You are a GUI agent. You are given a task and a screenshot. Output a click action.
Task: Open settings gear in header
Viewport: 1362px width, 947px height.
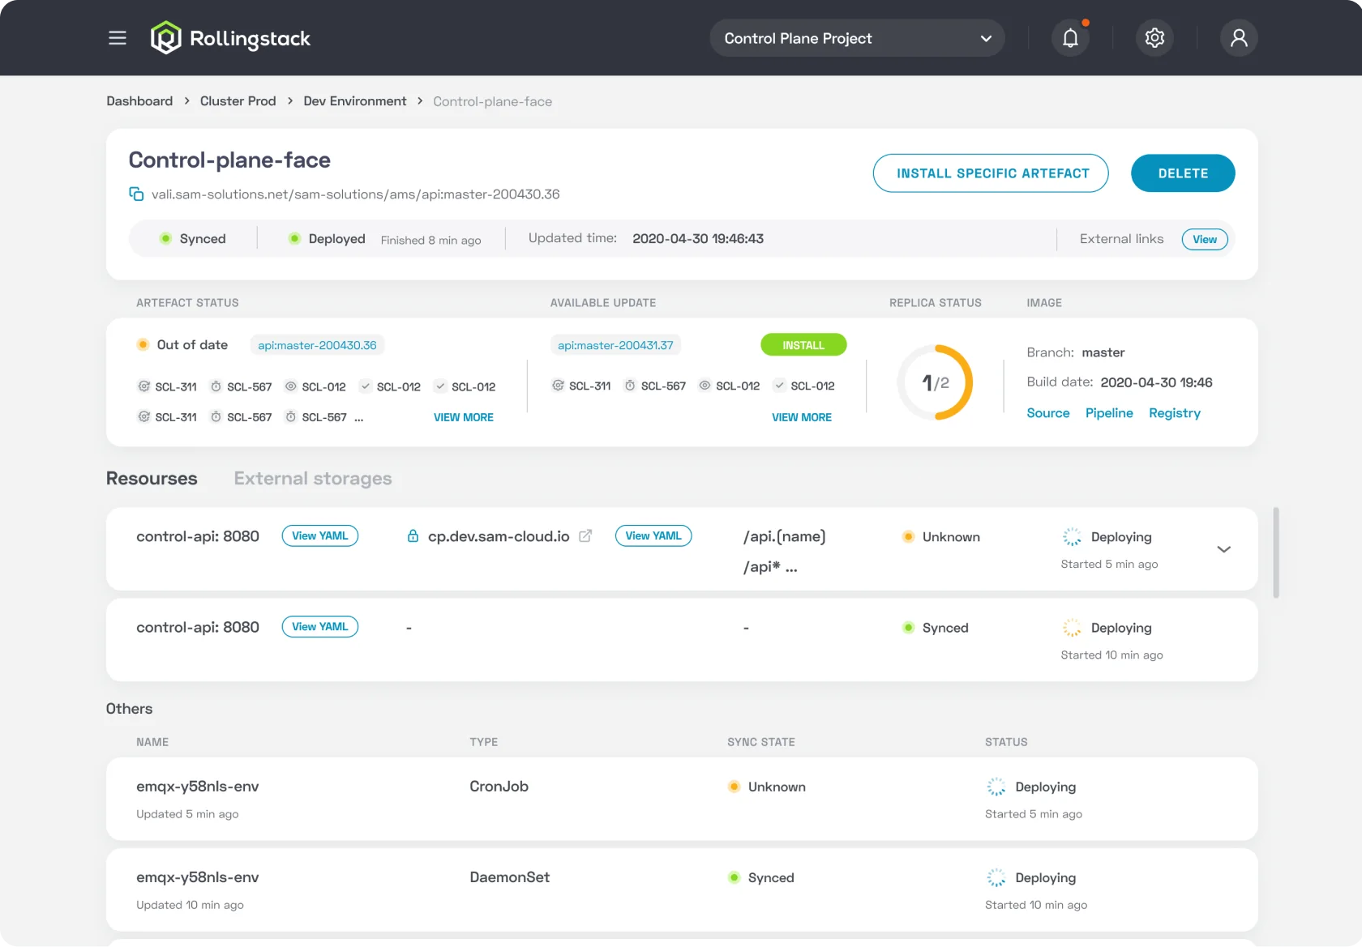point(1154,38)
